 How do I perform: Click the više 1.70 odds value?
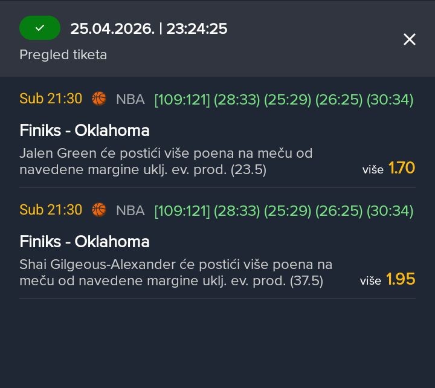(x=401, y=169)
